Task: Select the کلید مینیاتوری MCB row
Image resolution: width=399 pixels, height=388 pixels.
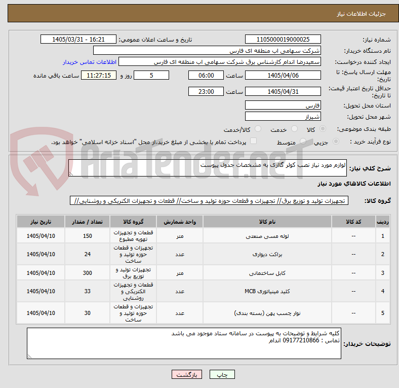Action: (x=203, y=291)
